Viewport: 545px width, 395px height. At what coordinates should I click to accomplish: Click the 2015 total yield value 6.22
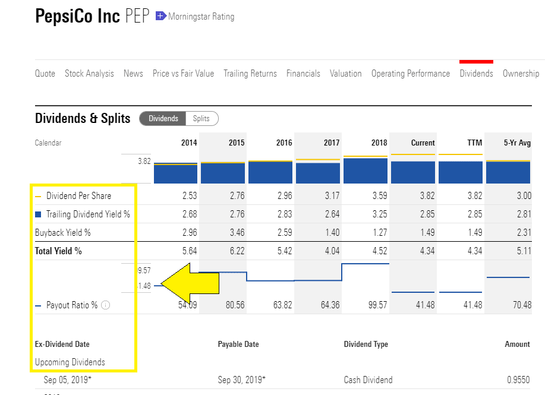point(237,251)
